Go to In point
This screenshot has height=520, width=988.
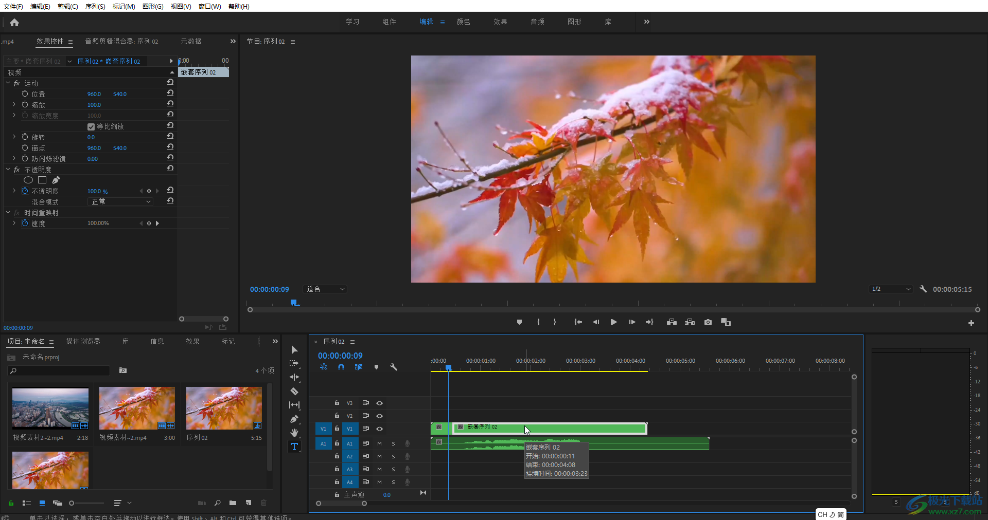[x=578, y=322]
